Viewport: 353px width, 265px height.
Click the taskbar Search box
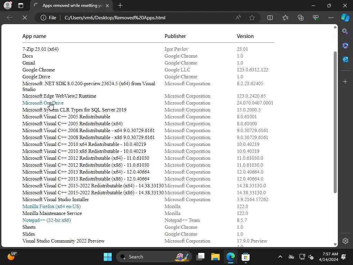[x=154, y=257]
